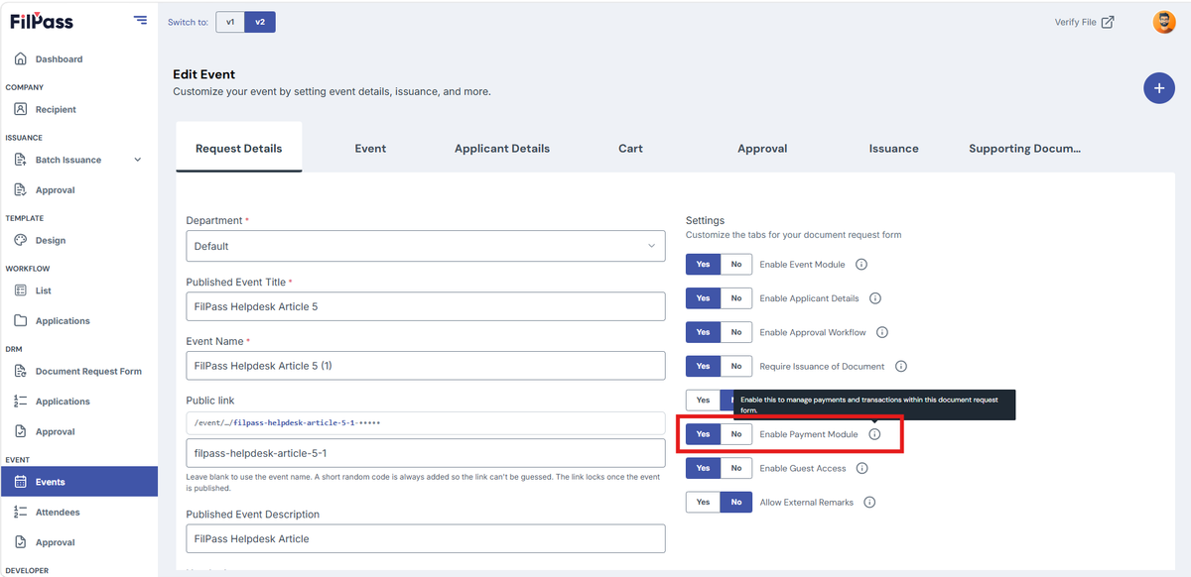Open the Applicant Details tab

[x=502, y=149]
